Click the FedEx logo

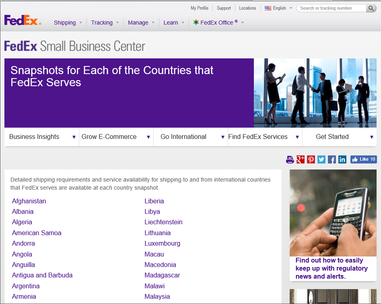click(x=23, y=20)
